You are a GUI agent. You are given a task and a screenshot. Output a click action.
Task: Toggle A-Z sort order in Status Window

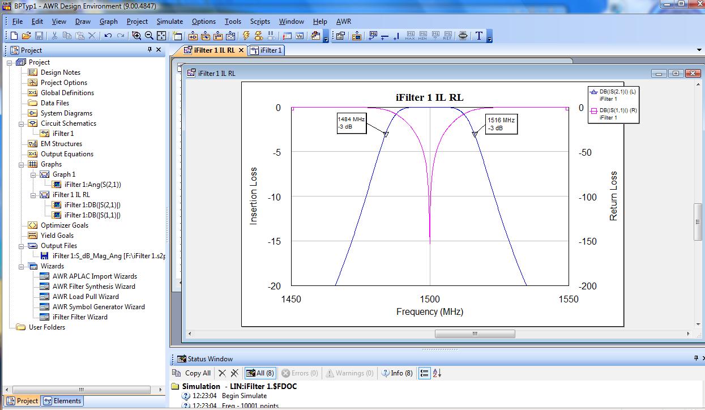[437, 373]
